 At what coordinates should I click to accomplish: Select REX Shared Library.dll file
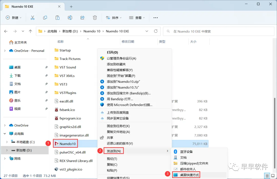point(74,161)
